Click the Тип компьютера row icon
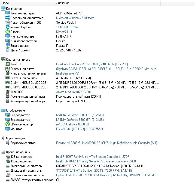195x185 pixels. point(8,13)
